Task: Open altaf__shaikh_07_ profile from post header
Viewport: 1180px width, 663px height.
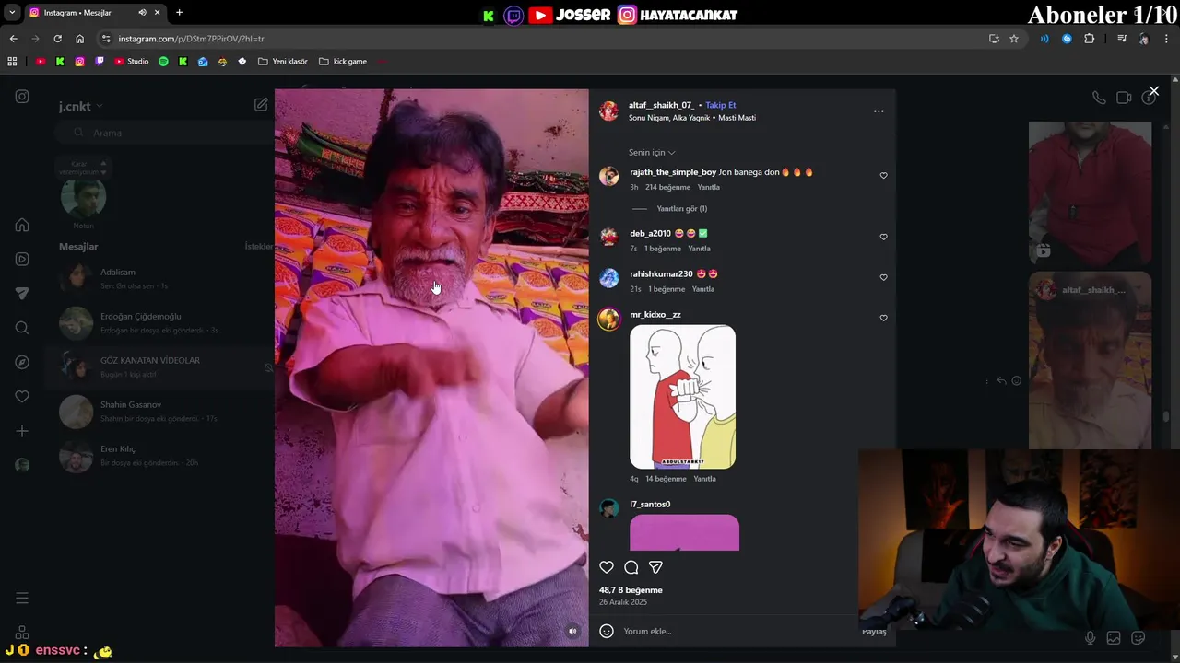Action: pyautogui.click(x=661, y=105)
